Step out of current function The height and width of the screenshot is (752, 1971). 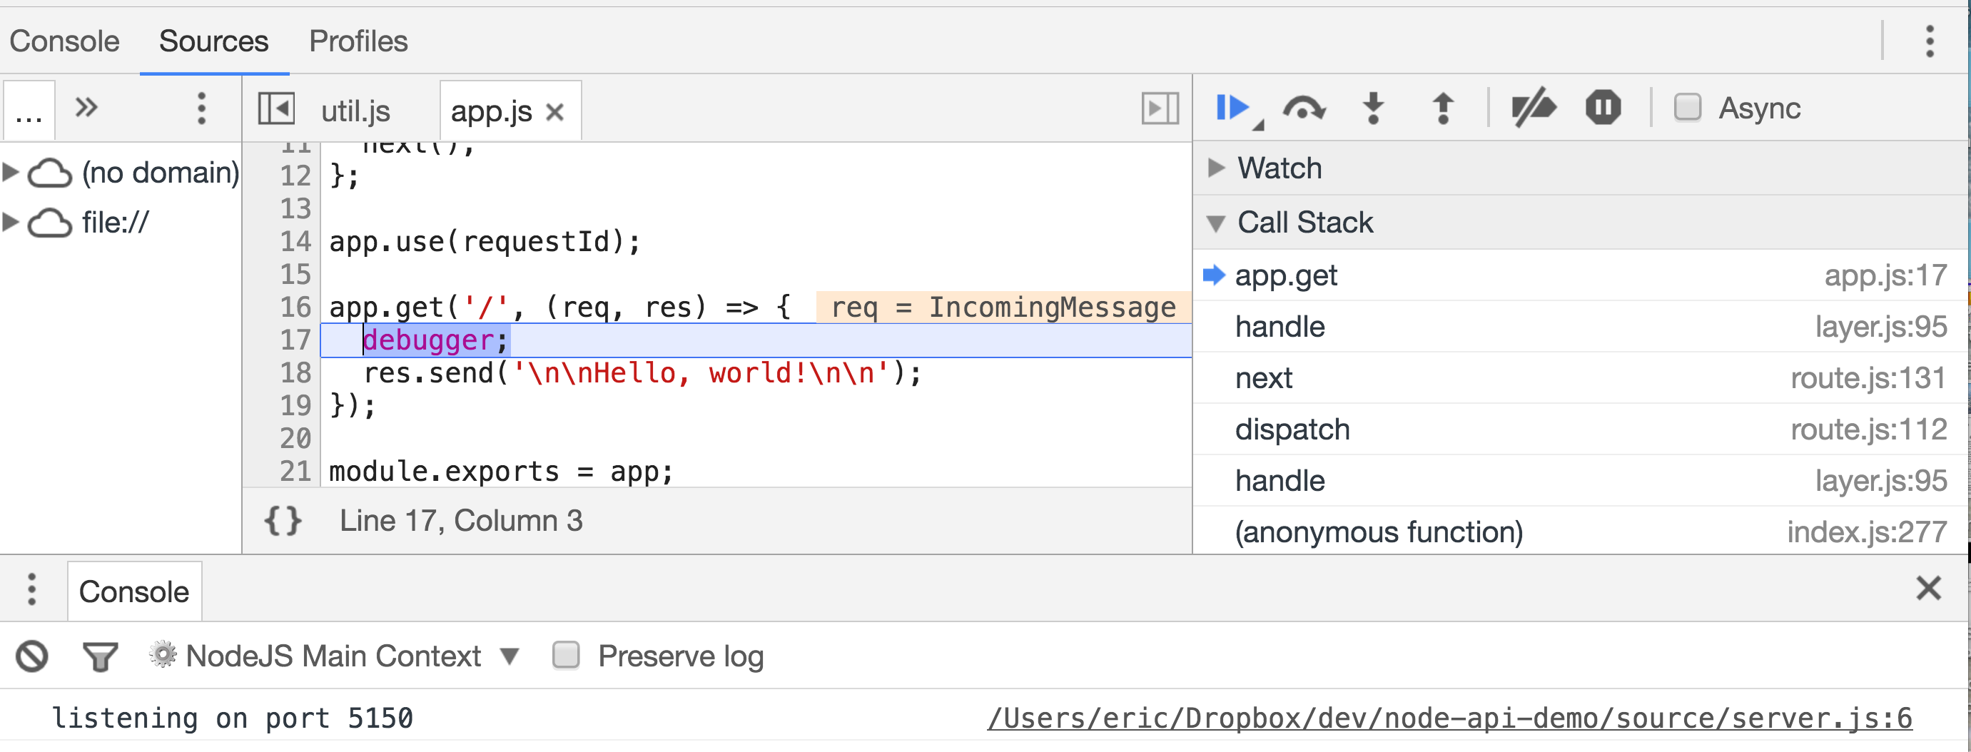click(1441, 108)
